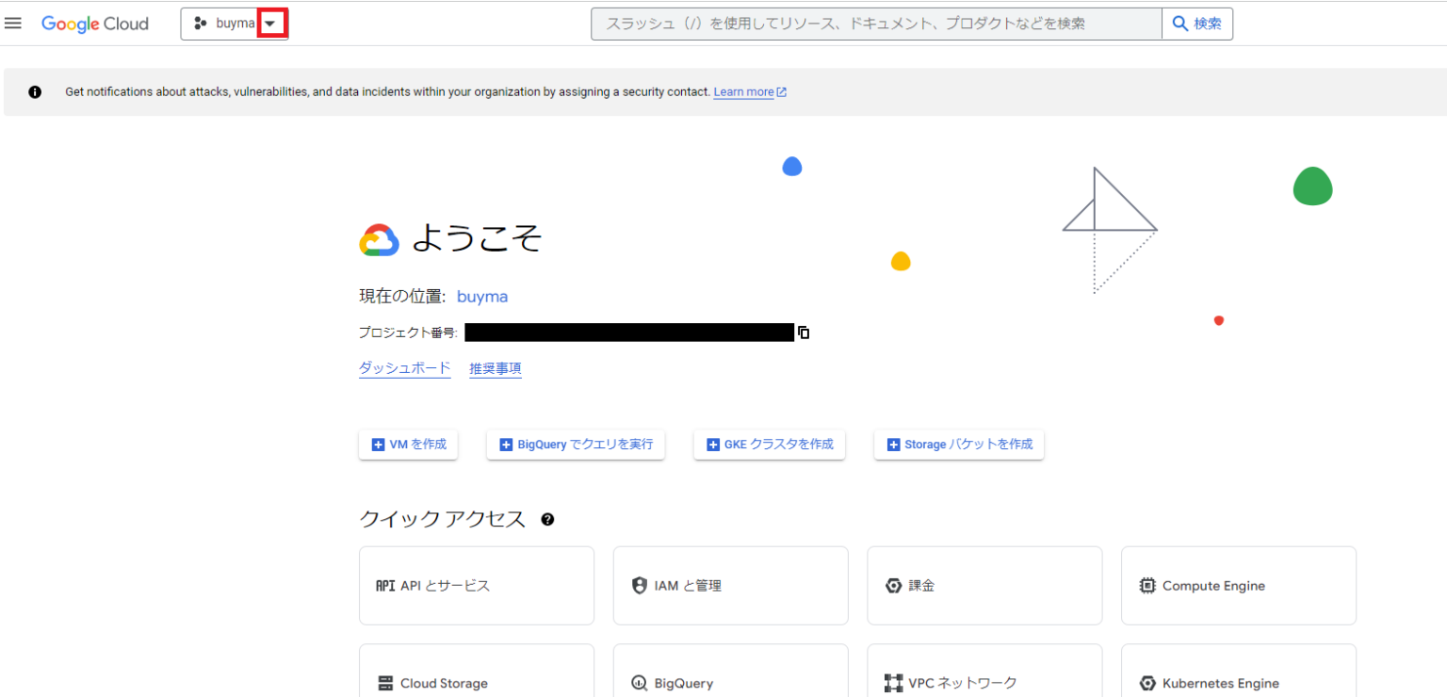Viewport: 1447px width, 697px height.
Task: Copy the project number with the copy icon
Action: (803, 332)
